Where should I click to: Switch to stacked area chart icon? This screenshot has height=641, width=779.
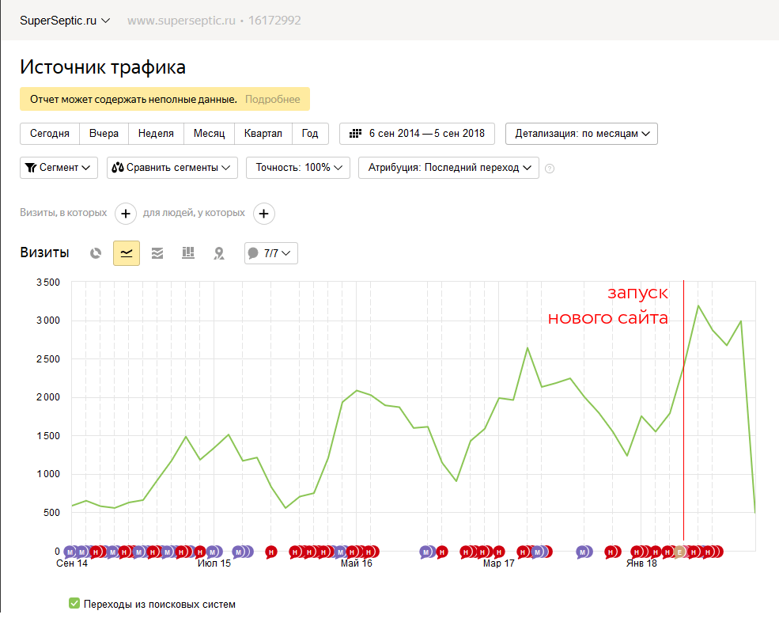coord(157,253)
